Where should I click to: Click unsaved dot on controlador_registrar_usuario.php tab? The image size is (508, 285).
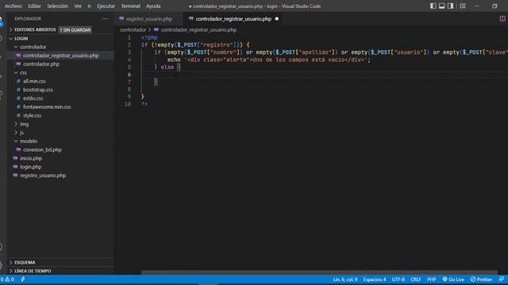[x=277, y=19]
